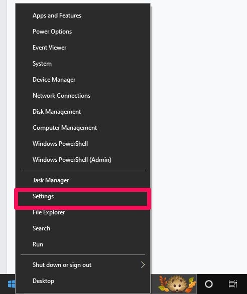The image size is (247, 294).
Task: Click the Windows Start button
Action: point(11,284)
